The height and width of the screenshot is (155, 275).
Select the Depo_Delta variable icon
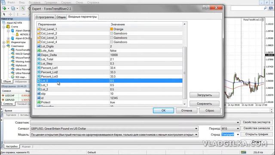click(39, 55)
